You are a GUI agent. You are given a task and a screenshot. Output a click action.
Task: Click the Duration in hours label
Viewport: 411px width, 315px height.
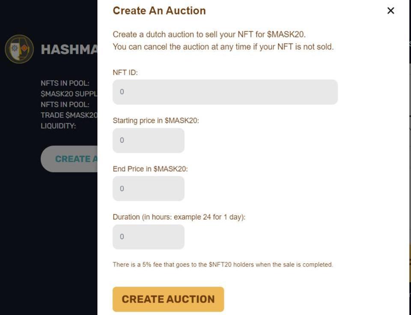tap(179, 217)
